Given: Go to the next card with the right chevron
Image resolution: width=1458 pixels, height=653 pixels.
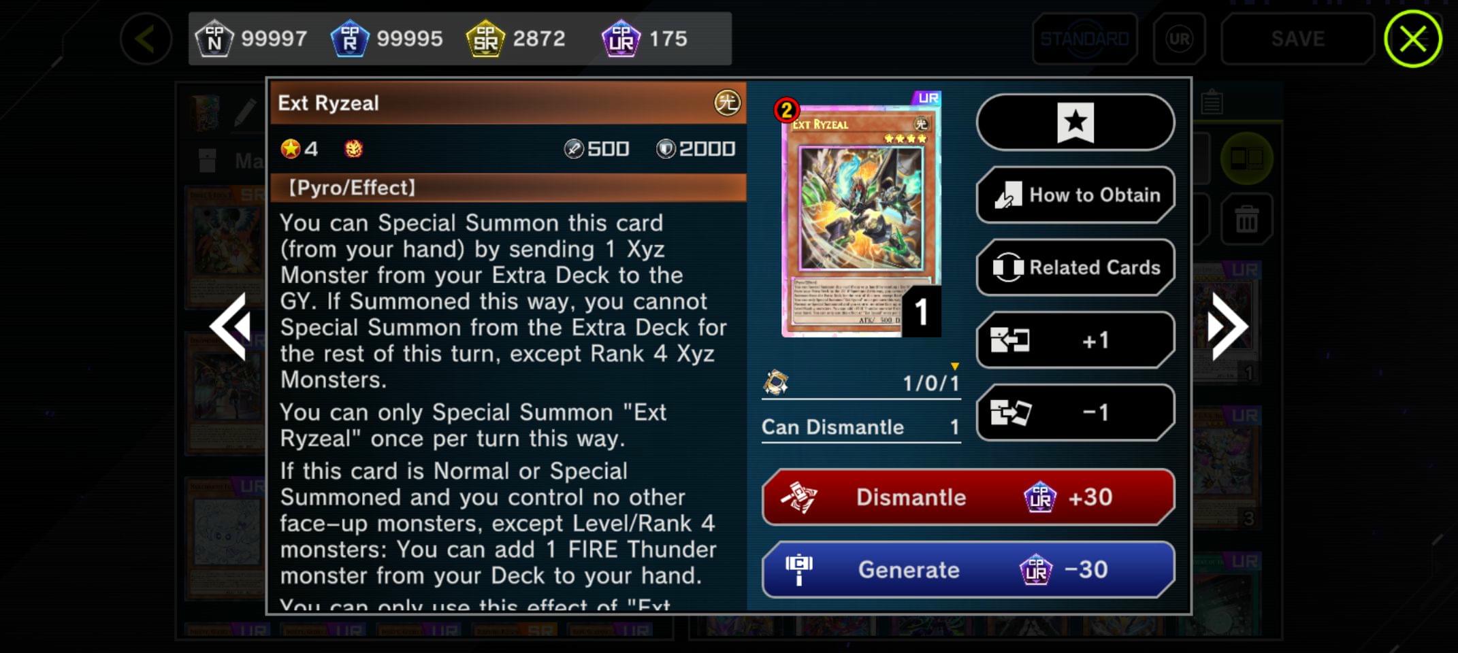Looking at the screenshot, I should pyautogui.click(x=1227, y=327).
